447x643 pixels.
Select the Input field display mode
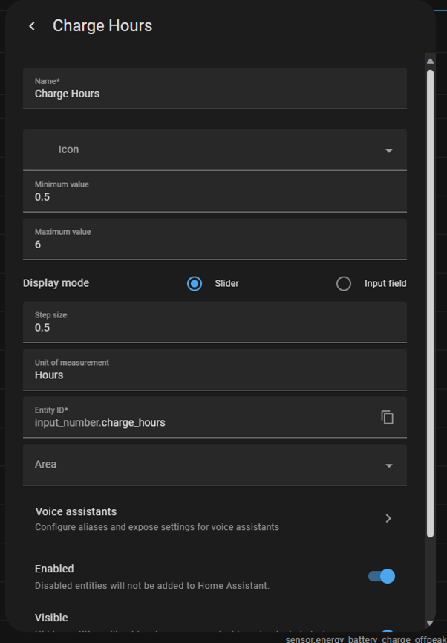click(344, 283)
